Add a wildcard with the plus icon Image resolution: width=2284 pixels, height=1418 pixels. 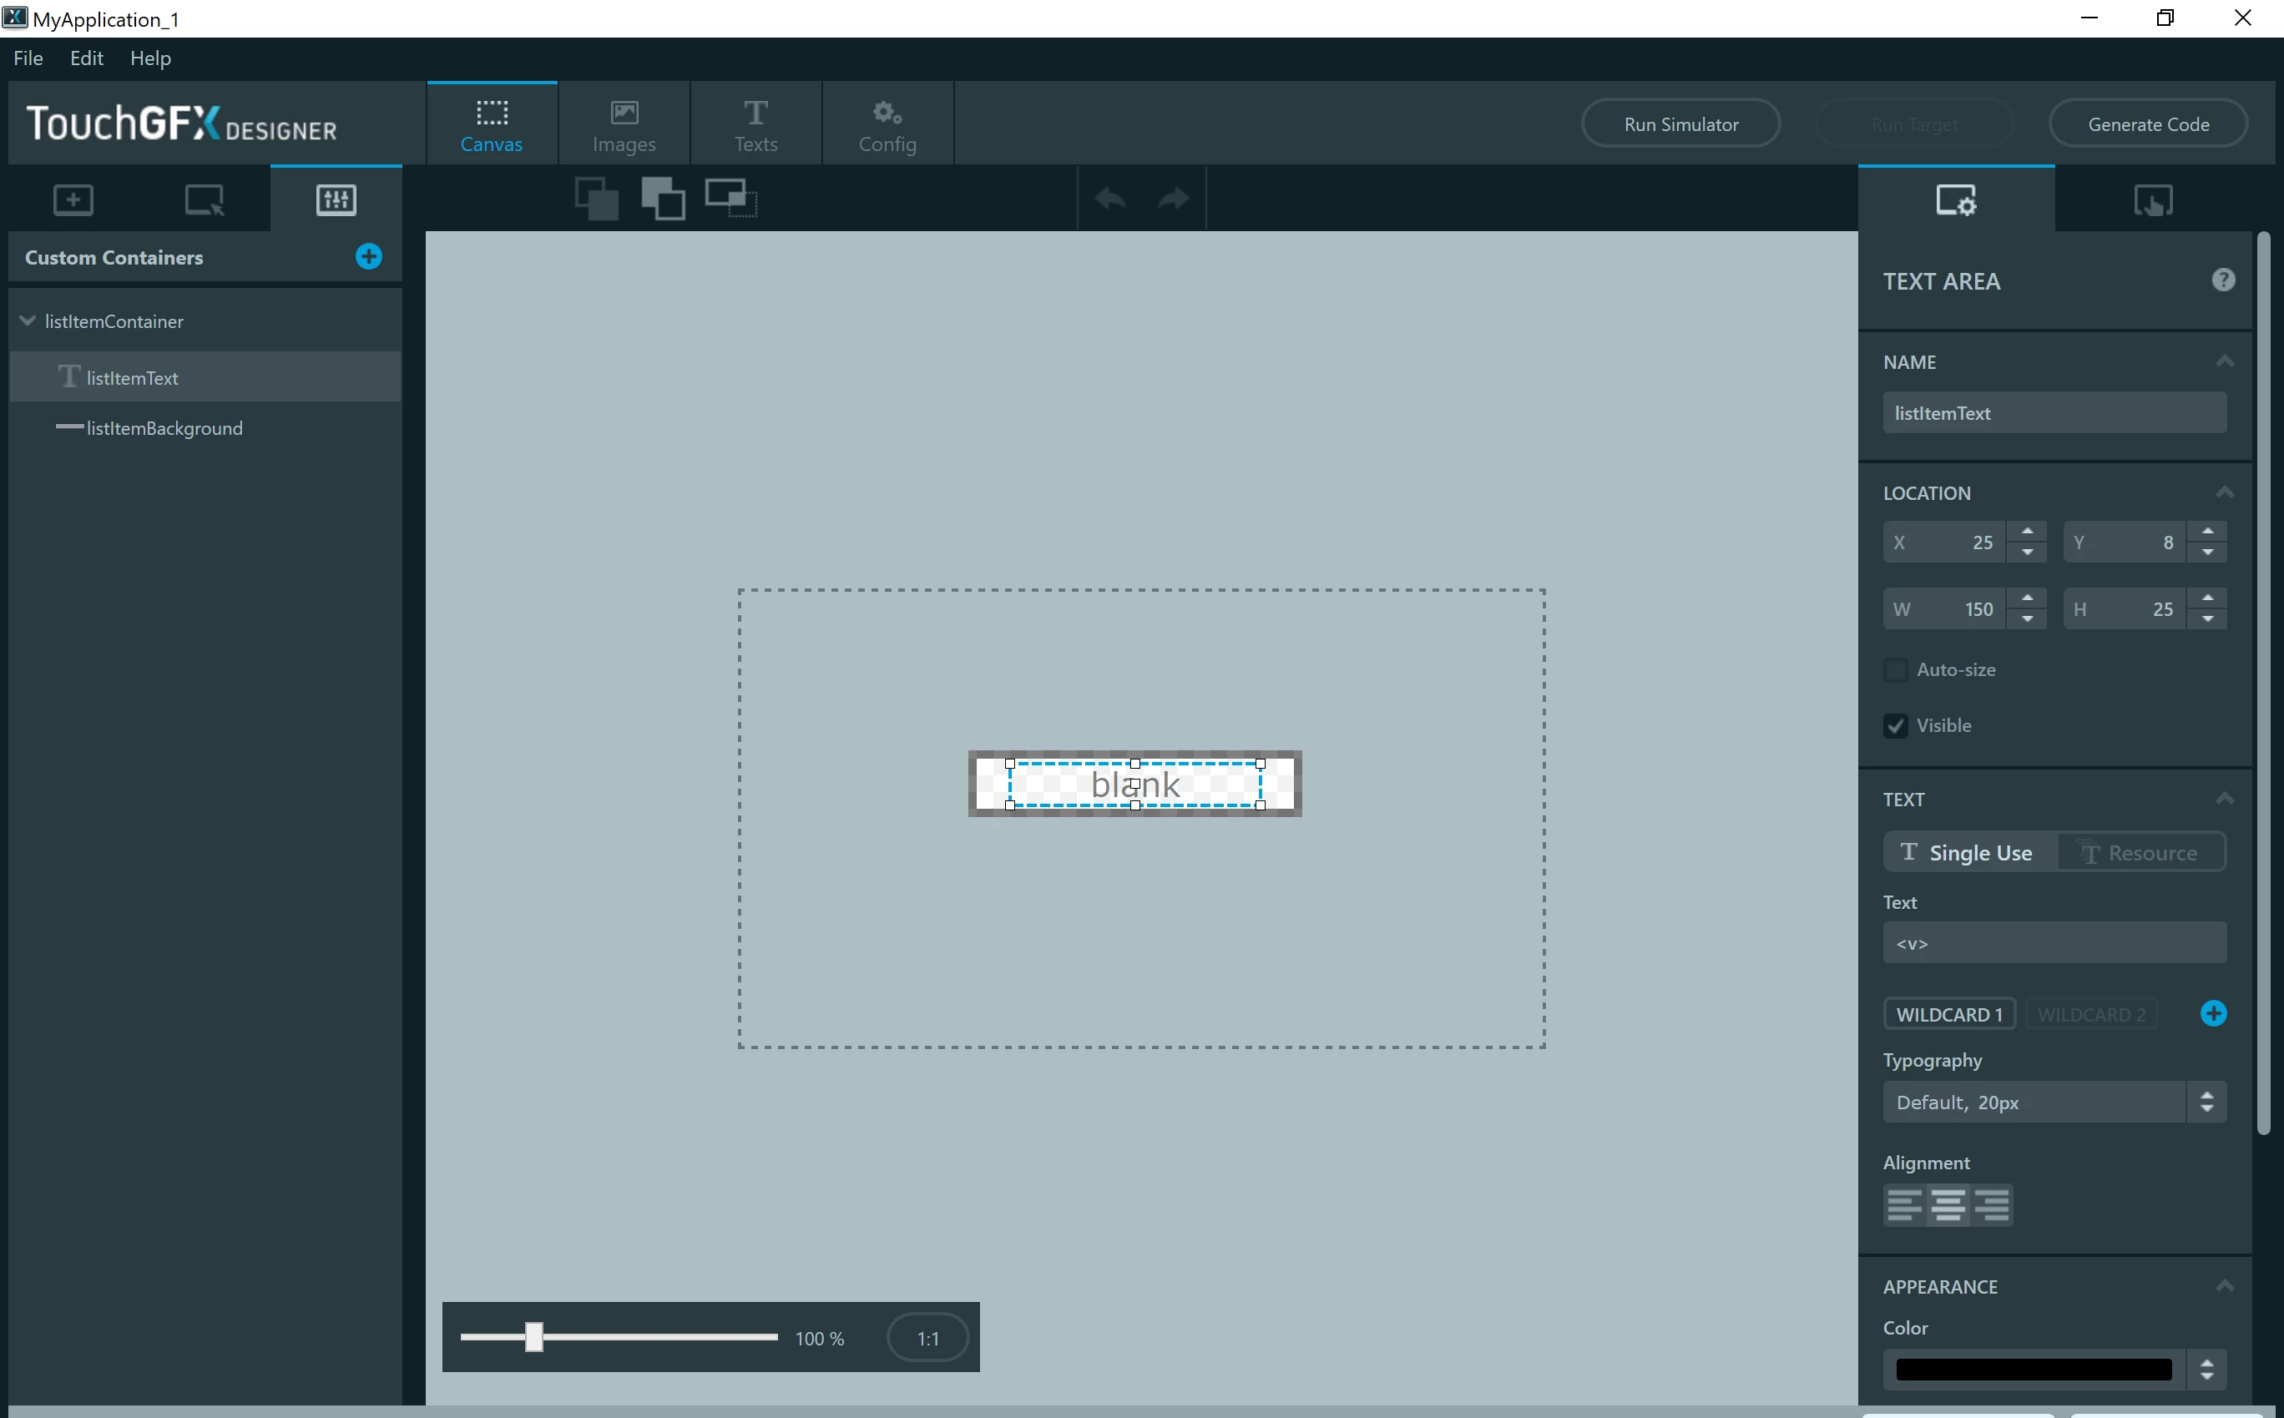(2214, 1014)
